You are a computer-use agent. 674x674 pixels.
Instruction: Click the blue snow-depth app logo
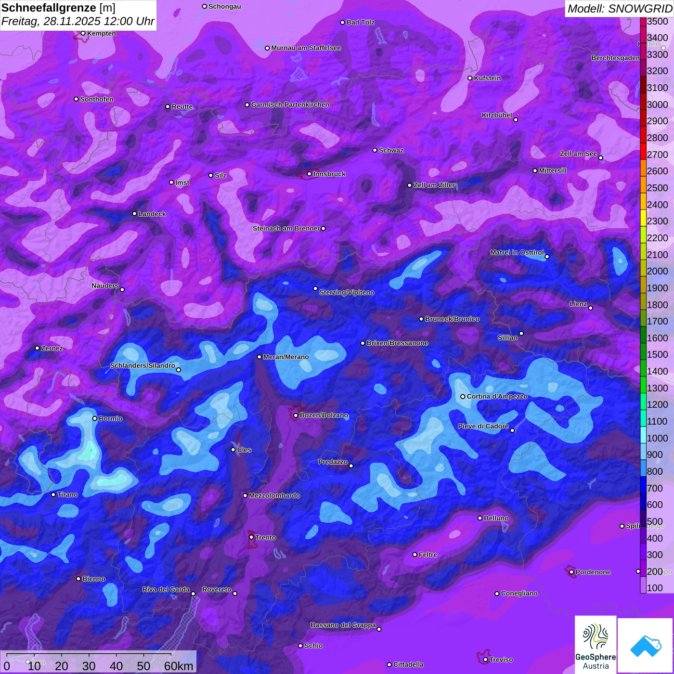(x=646, y=646)
